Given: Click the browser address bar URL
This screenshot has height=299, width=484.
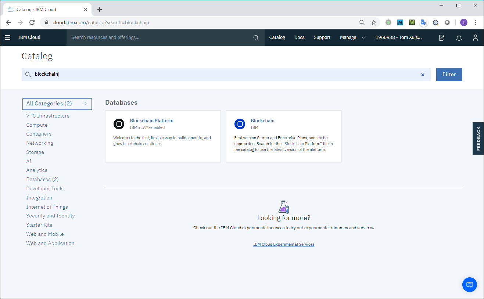Looking at the screenshot, I should pyautogui.click(x=101, y=22).
